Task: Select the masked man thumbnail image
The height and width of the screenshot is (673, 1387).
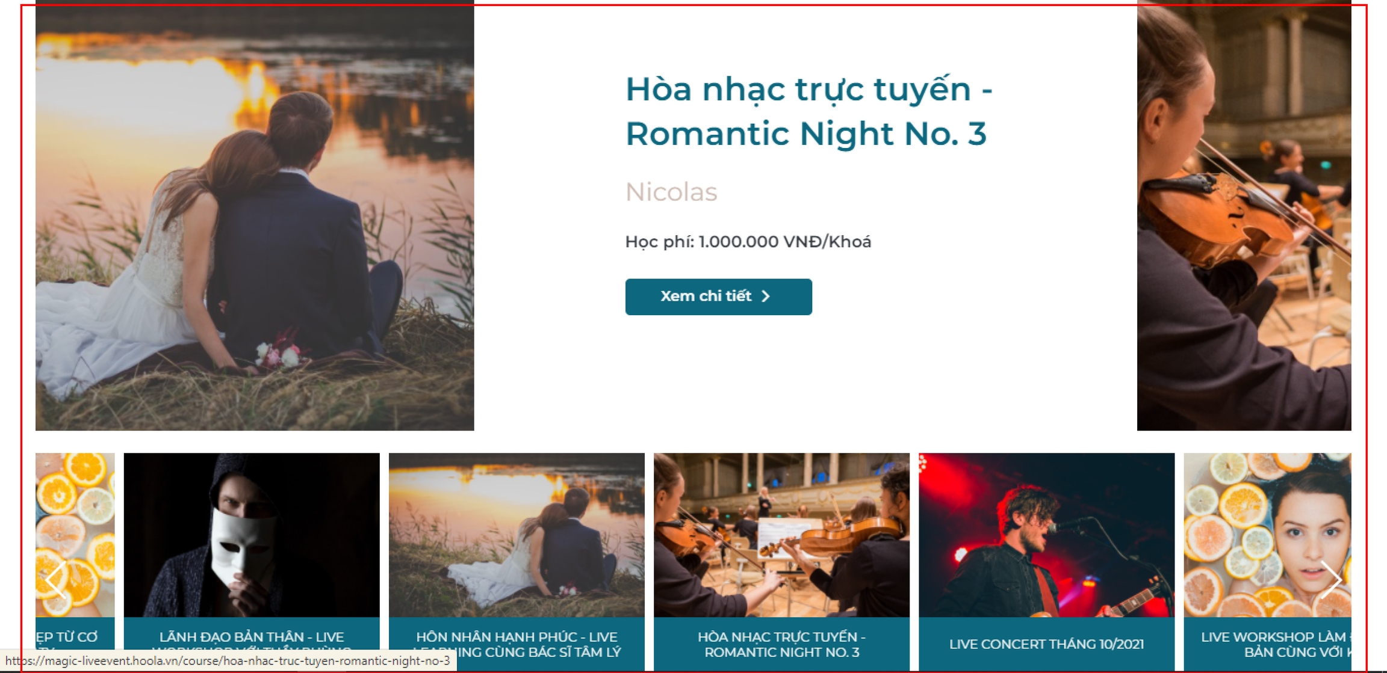Action: click(x=252, y=535)
